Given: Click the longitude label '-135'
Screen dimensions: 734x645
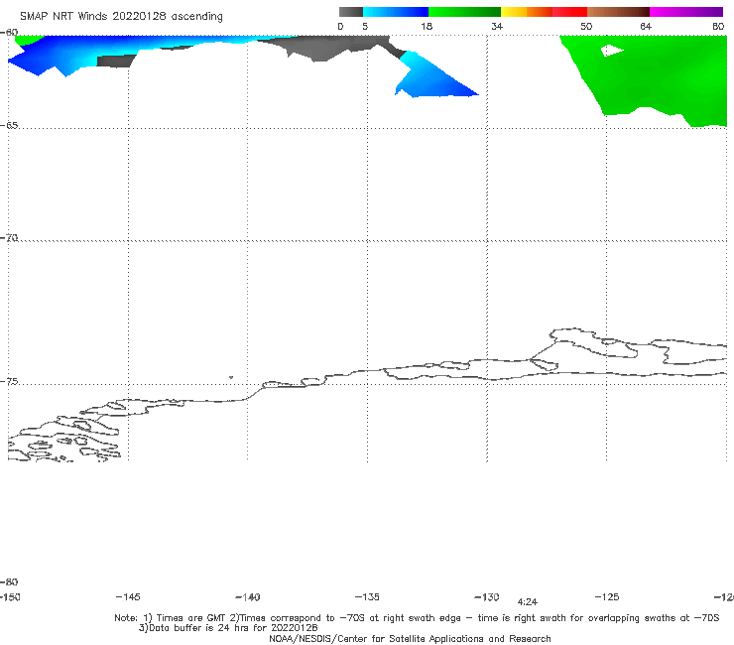Looking at the screenshot, I should pyautogui.click(x=367, y=597).
